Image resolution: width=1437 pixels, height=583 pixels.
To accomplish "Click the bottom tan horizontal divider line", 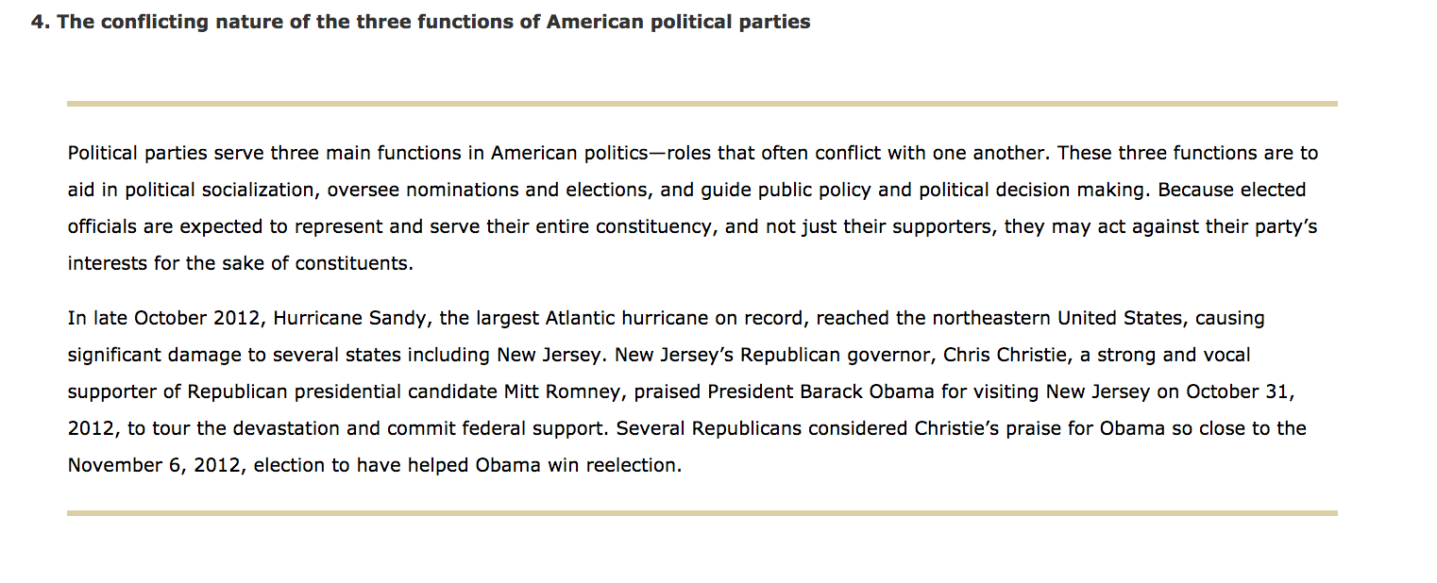I will (x=702, y=513).
